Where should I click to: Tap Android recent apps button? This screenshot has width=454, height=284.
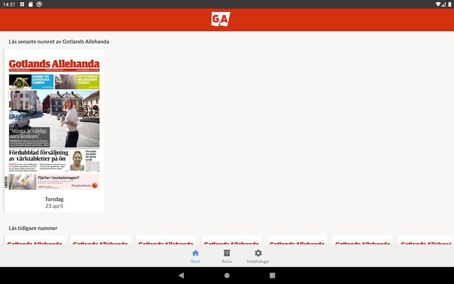point(272,275)
